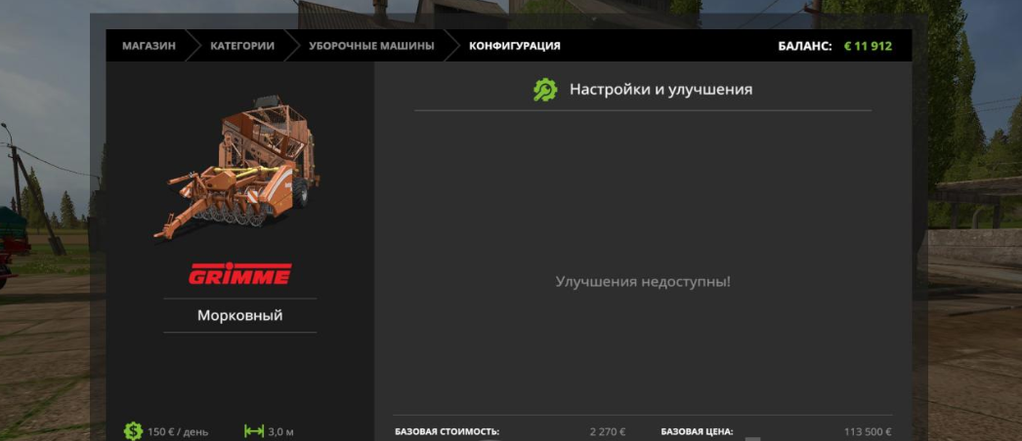1022x441 pixels.
Task: Click the Морковный machine name
Action: pos(239,315)
